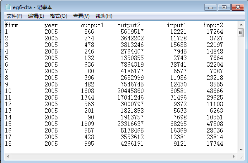
Task: Click the value 23814
Action: point(215,137)
